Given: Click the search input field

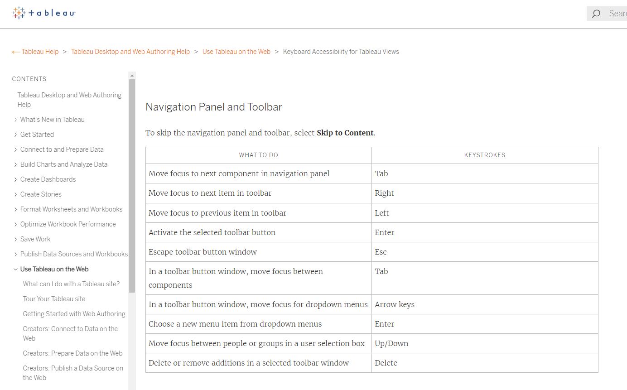Looking at the screenshot, I should click(x=617, y=14).
